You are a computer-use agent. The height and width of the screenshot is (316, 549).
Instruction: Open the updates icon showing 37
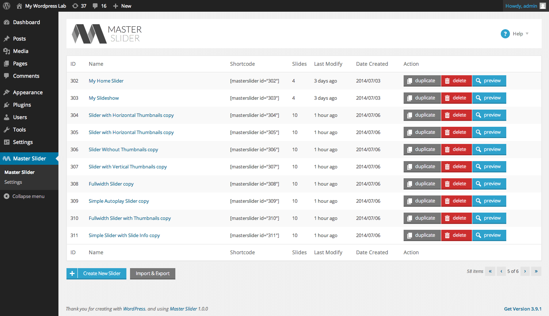tap(75, 6)
